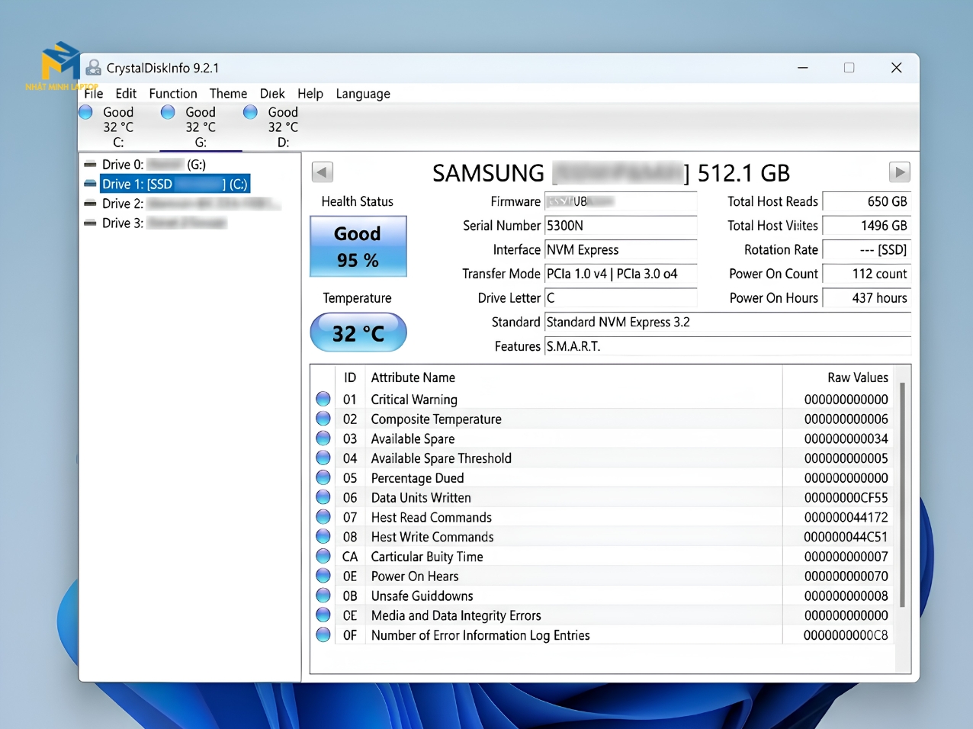Click Total Host Reads value 650 GB
Image resolution: width=973 pixels, height=729 pixels.
[x=867, y=201]
